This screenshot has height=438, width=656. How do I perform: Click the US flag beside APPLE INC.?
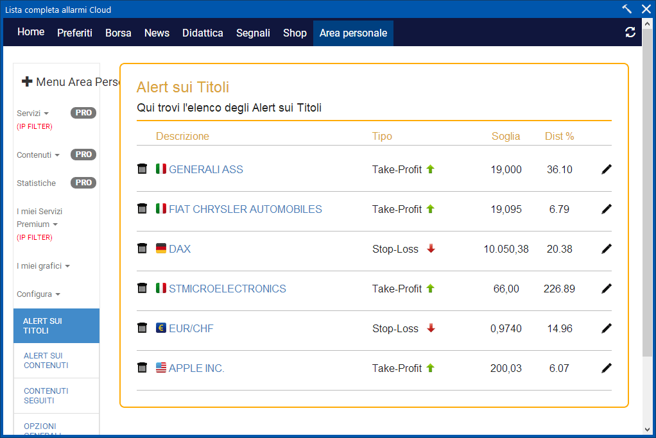161,367
